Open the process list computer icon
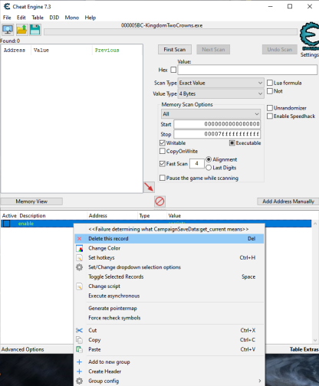Image resolution: width=319 pixels, height=386 pixels. [8, 30]
